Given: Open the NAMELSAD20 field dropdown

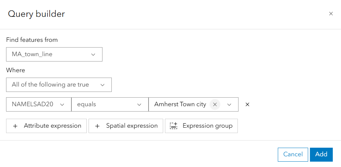Looking at the screenshot, I should pyautogui.click(x=39, y=104).
